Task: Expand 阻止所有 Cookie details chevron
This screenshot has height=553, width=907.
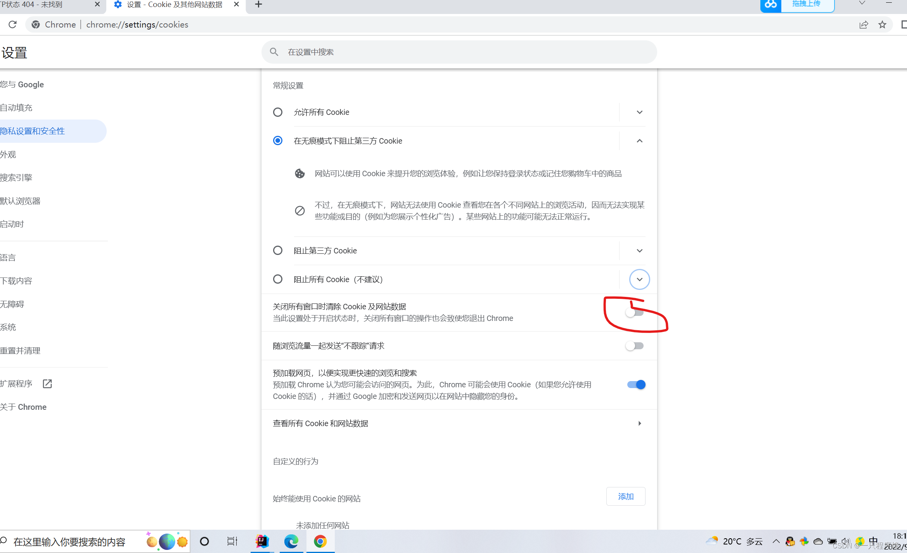Action: [639, 279]
